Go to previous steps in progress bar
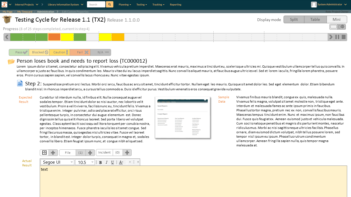 click(7, 37)
